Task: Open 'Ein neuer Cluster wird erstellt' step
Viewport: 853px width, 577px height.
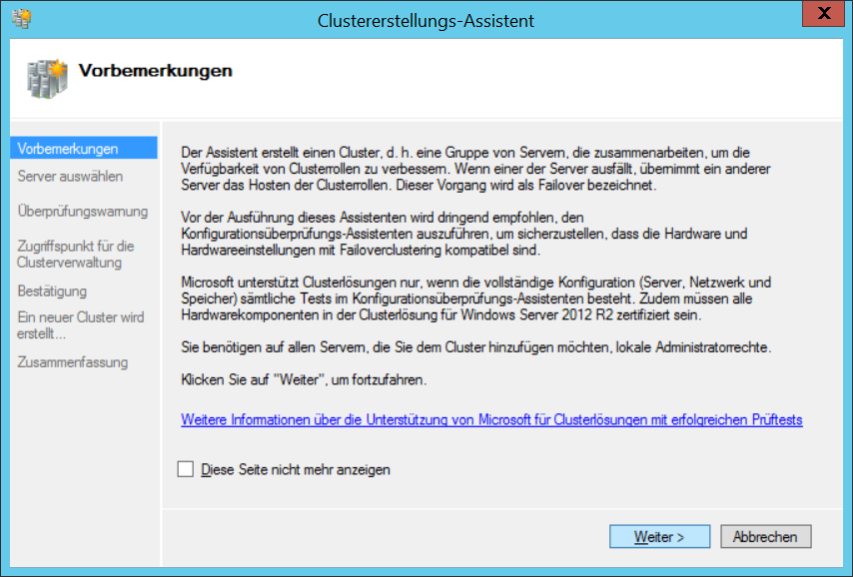Action: [80, 324]
